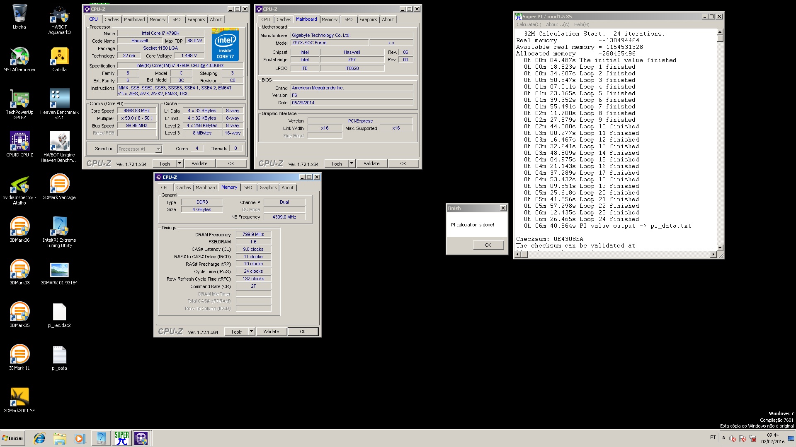Viewport: 796px width, 447px height.
Task: Open pi_rec.dat2 file icon
Action: point(59,315)
